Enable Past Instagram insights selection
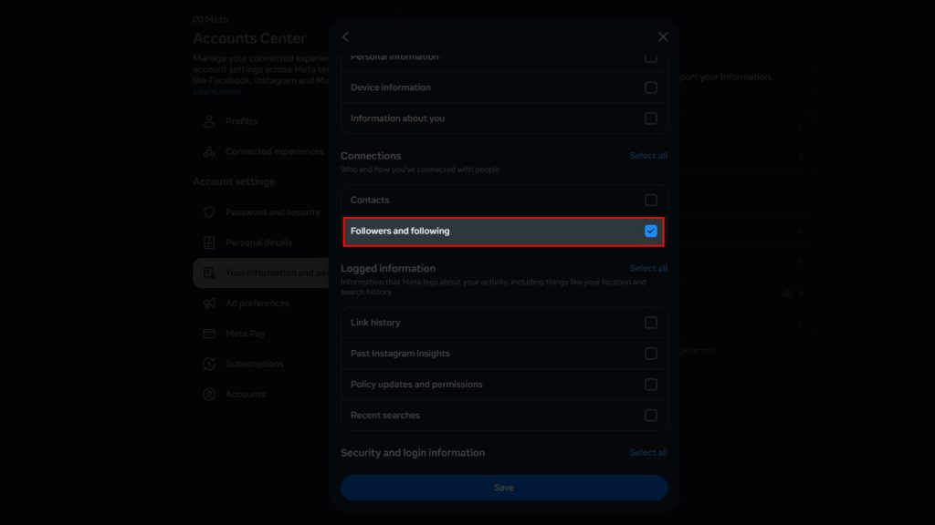 pos(651,353)
